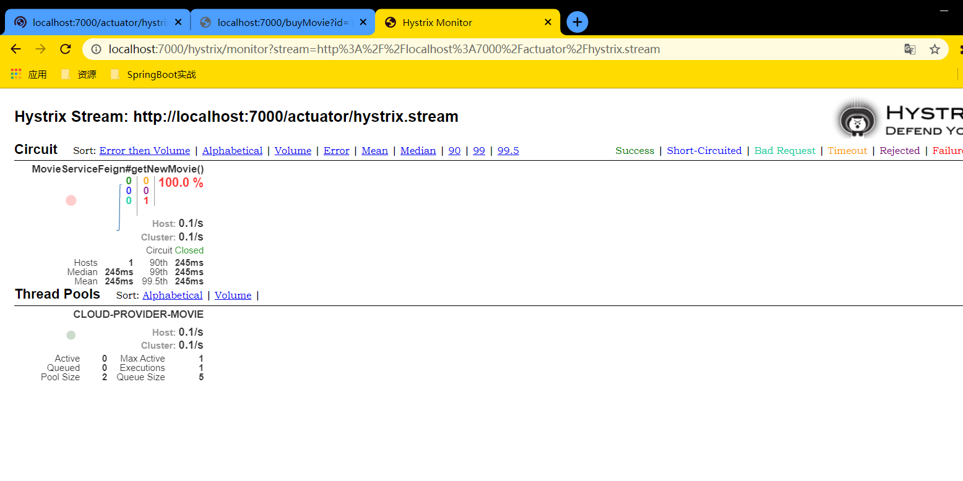Go back to the previous page

(x=16, y=49)
